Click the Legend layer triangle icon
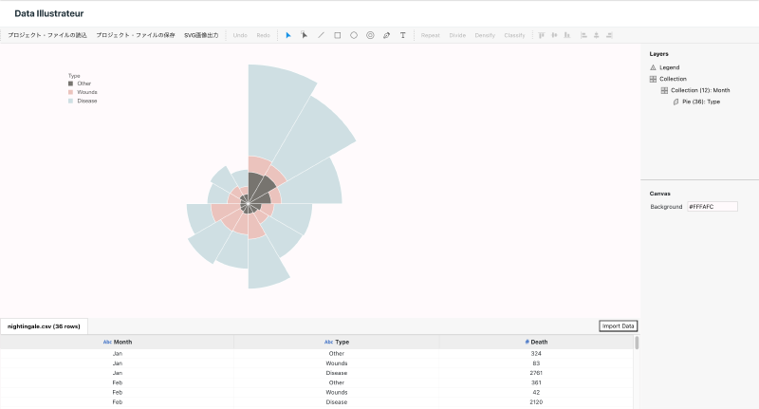Viewport: 759px width, 409px height. click(x=653, y=67)
